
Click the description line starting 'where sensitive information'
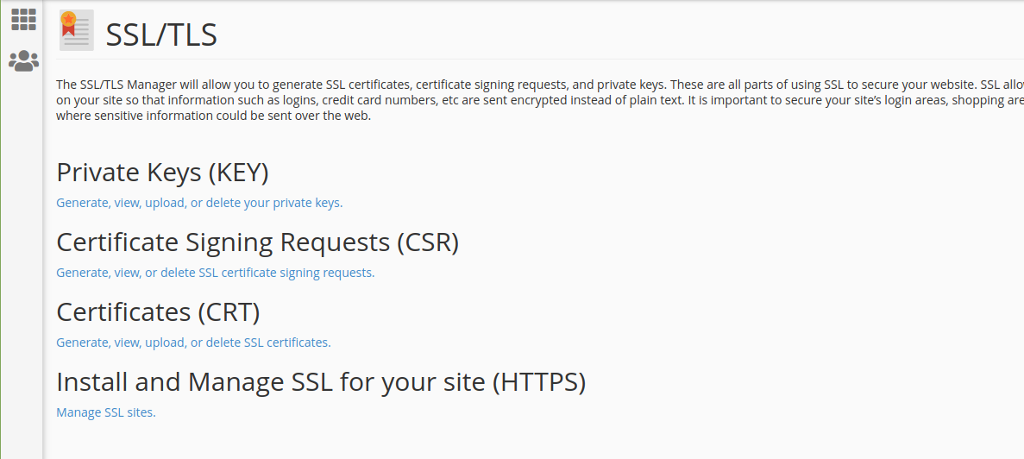[x=214, y=116]
